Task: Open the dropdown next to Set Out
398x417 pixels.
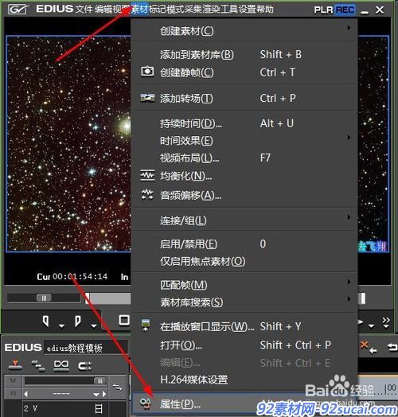Action: (x=94, y=325)
